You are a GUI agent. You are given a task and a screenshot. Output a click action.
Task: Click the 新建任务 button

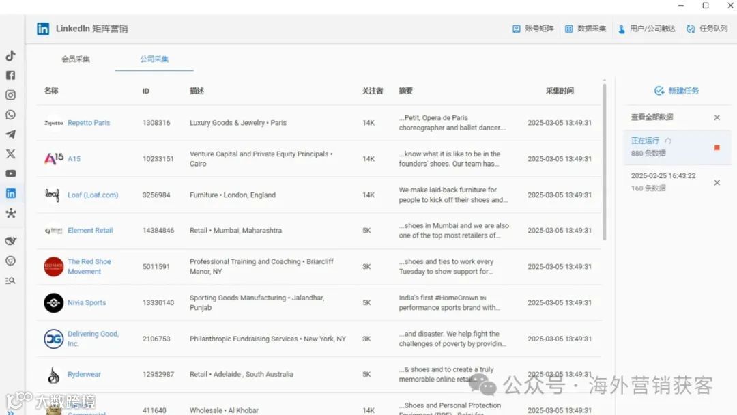pyautogui.click(x=677, y=91)
